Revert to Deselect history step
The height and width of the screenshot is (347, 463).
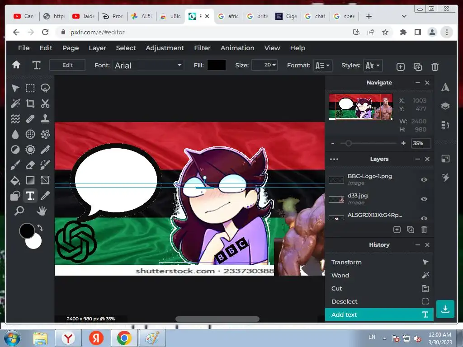point(379,301)
